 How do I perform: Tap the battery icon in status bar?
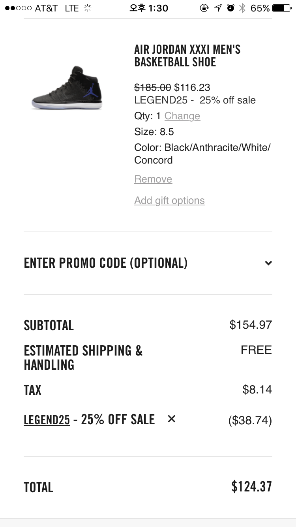(x=281, y=8)
